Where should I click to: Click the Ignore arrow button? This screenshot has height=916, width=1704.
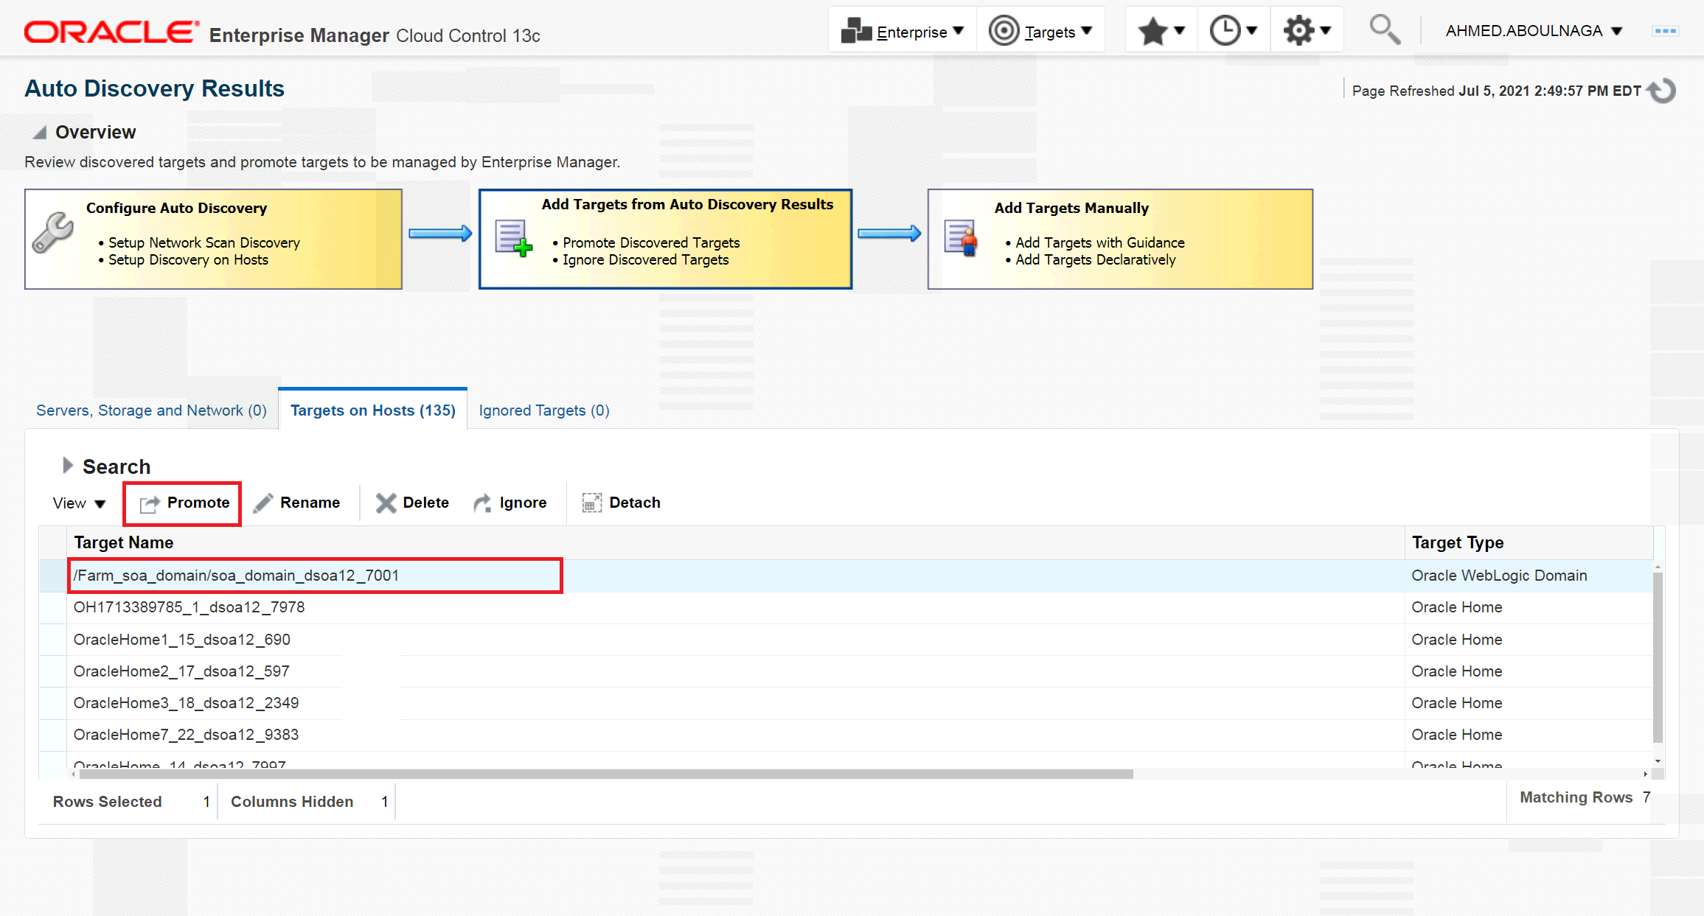pyautogui.click(x=510, y=503)
